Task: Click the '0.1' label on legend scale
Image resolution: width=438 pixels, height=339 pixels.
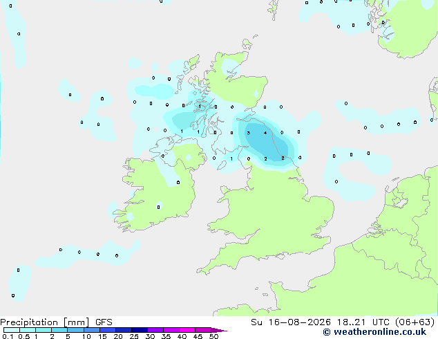Action: point(8,336)
